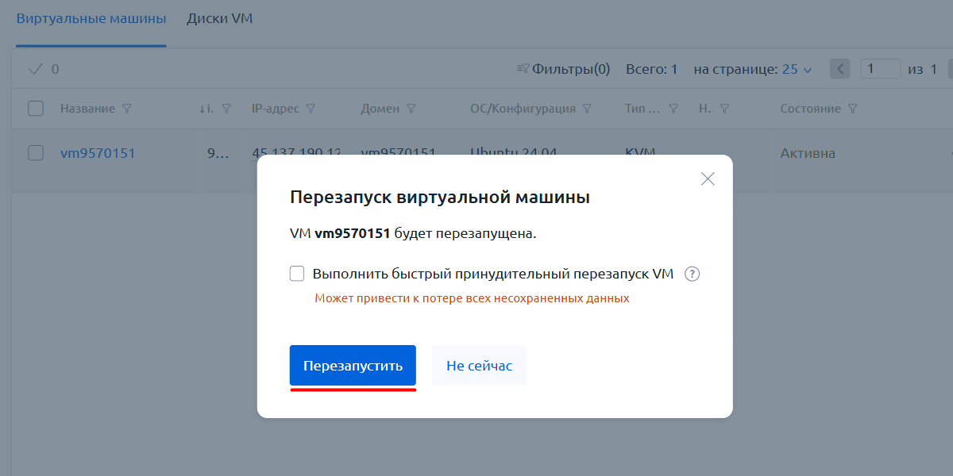This screenshot has width=953, height=476.
Task: Open the Фильтры(0) filter panel
Action: pyautogui.click(x=563, y=69)
